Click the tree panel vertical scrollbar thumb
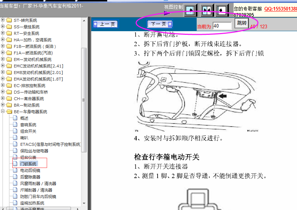The height and width of the screenshot is (210, 297). [84, 100]
